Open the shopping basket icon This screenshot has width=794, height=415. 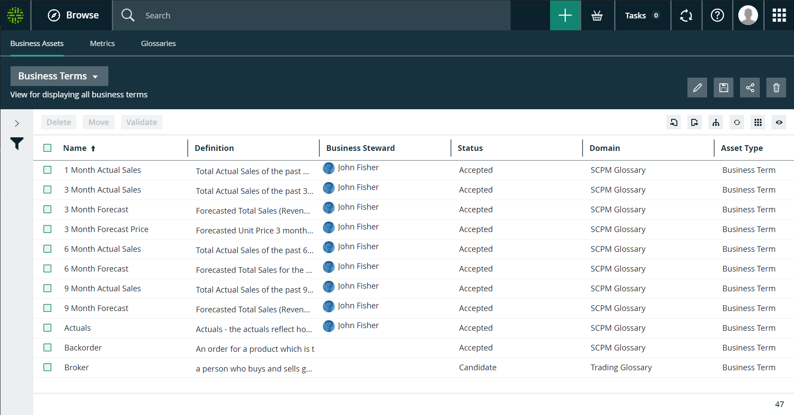[x=597, y=16]
